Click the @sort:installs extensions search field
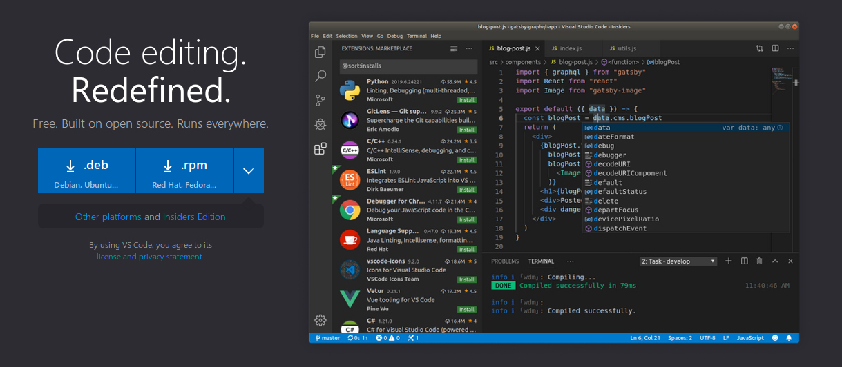842x367 pixels. point(408,66)
